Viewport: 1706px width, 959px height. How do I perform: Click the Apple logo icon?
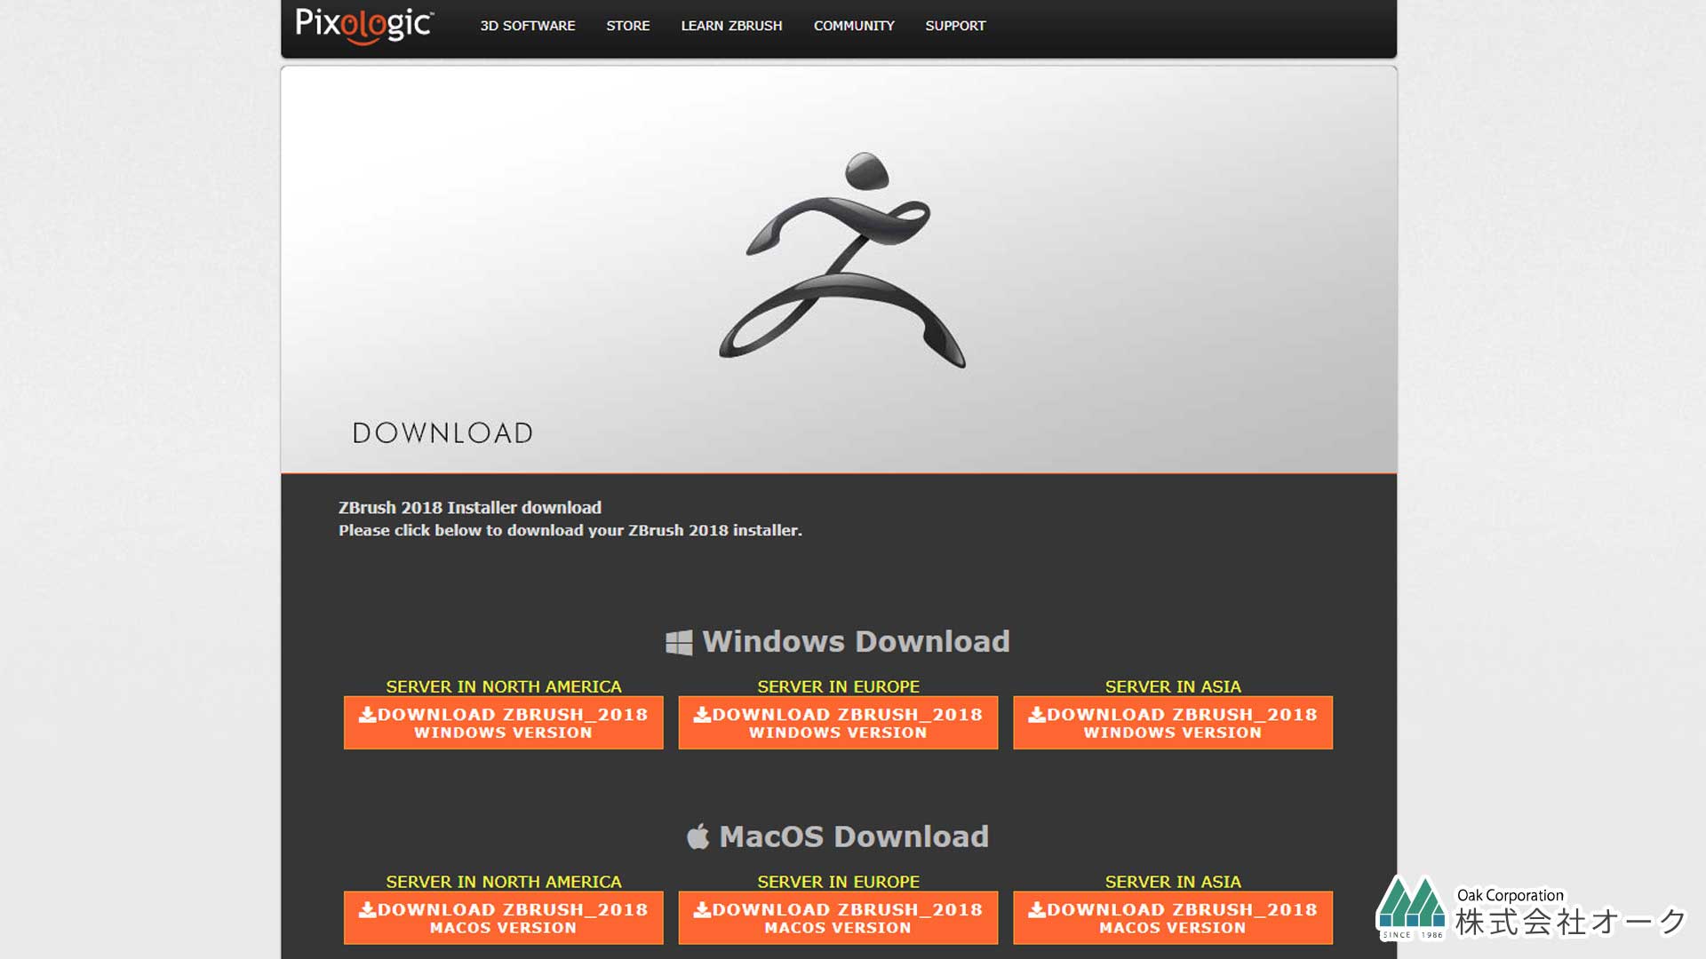pyautogui.click(x=698, y=836)
